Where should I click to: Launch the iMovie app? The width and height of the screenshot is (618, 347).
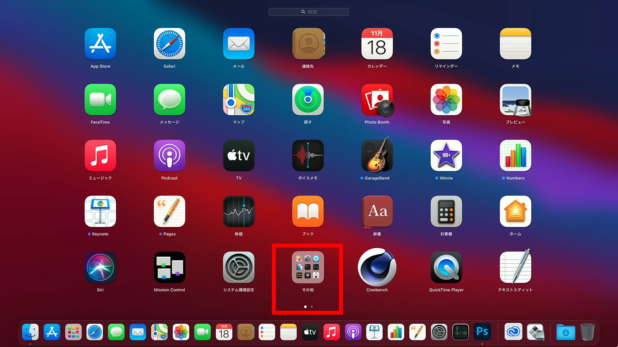click(x=446, y=156)
